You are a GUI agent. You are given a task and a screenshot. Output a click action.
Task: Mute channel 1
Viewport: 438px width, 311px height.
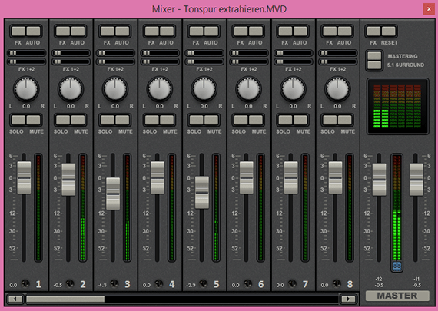click(x=33, y=120)
